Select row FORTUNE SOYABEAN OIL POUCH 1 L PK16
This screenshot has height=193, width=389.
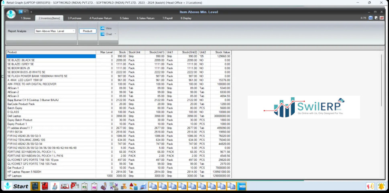click(x=119, y=156)
